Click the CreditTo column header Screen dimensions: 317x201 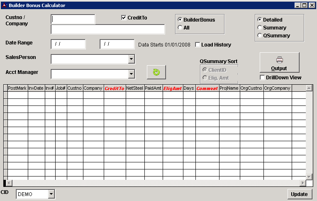pyautogui.click(x=115, y=88)
